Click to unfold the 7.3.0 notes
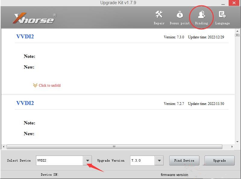The width and height of the screenshot is (241, 179). tap(47, 85)
